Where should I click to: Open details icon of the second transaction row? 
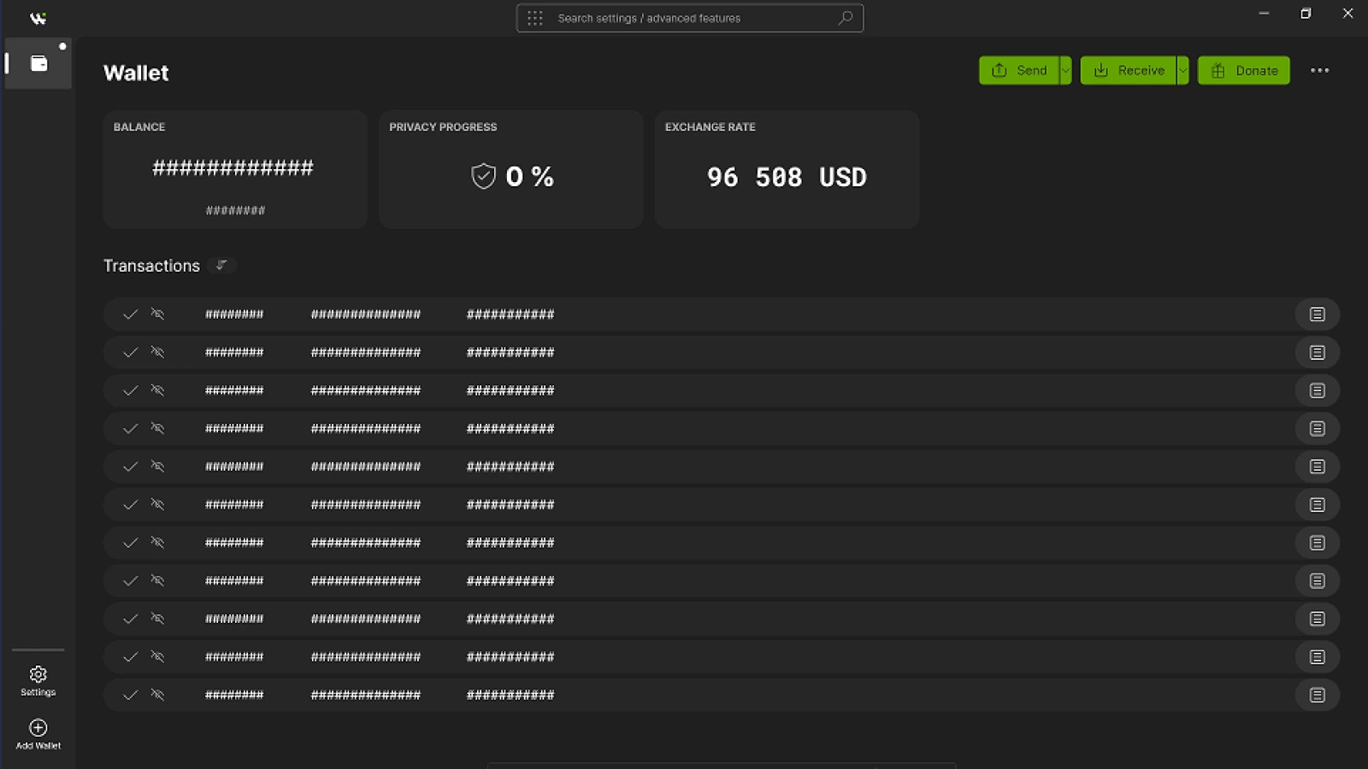tap(1318, 353)
